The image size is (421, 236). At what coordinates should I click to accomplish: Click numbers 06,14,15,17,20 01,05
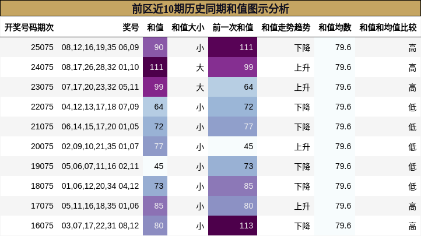click(100, 127)
